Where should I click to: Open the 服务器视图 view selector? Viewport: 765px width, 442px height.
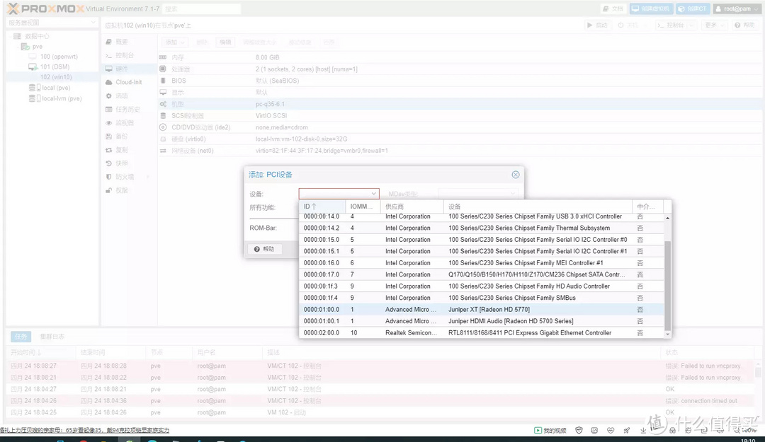point(51,23)
